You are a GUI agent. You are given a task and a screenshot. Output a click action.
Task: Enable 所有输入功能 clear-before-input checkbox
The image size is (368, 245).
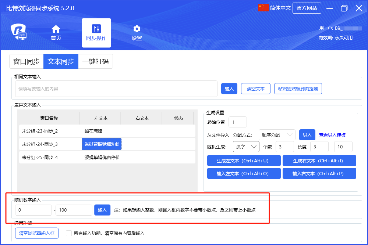[x=68, y=233]
